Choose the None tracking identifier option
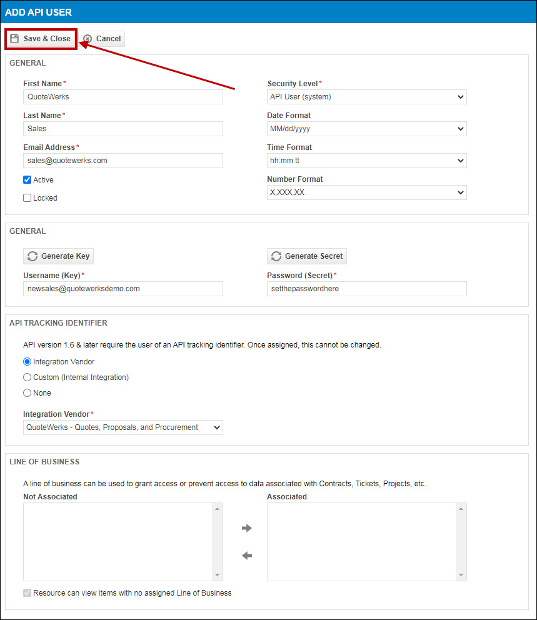 click(28, 393)
